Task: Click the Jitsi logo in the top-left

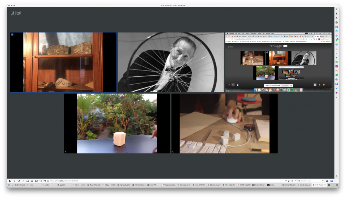Action: pyautogui.click(x=16, y=13)
